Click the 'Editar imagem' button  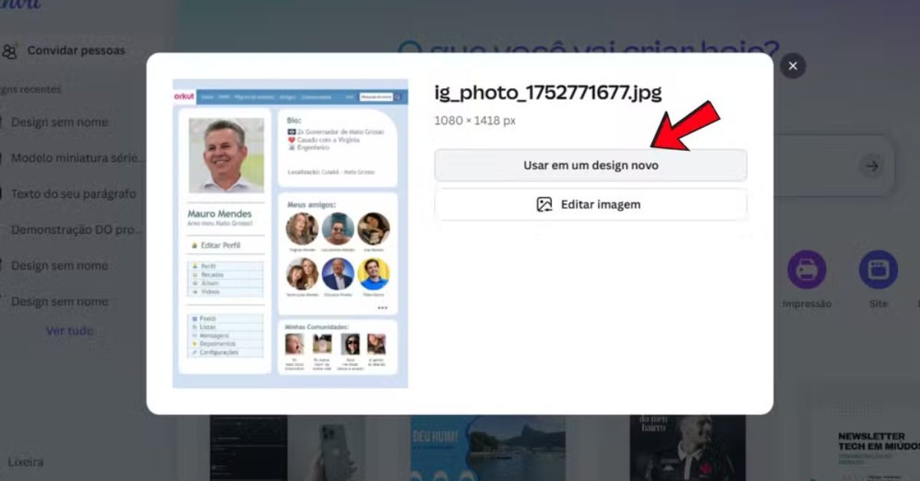pyautogui.click(x=590, y=205)
